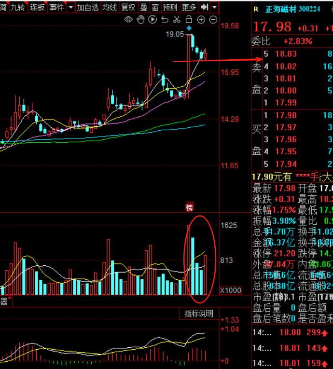This screenshot has width=333, height=369.
Task: Click the 复权 adjustment button
Action: point(128,7)
